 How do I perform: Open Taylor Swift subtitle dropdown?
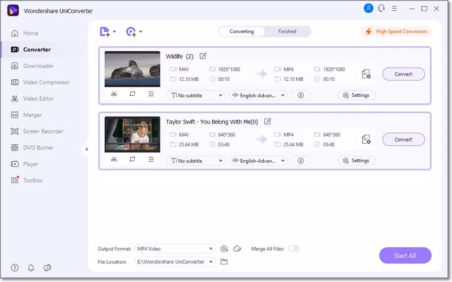point(196,161)
